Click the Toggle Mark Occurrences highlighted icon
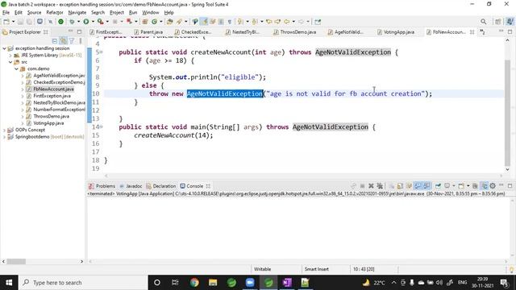The image size is (516, 290). point(204,22)
